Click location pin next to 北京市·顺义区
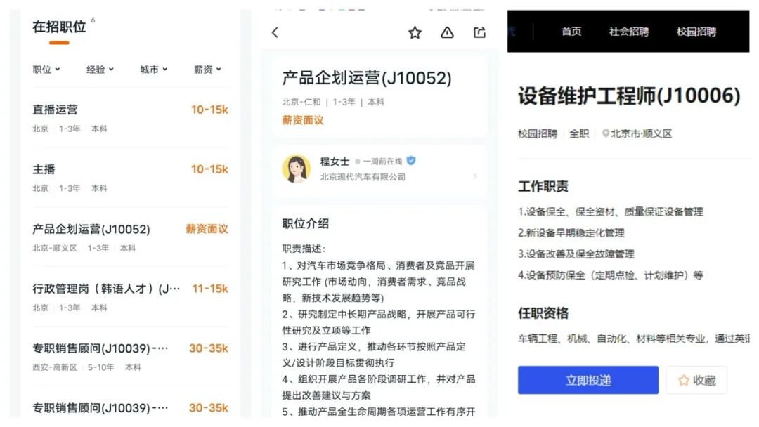 605,133
